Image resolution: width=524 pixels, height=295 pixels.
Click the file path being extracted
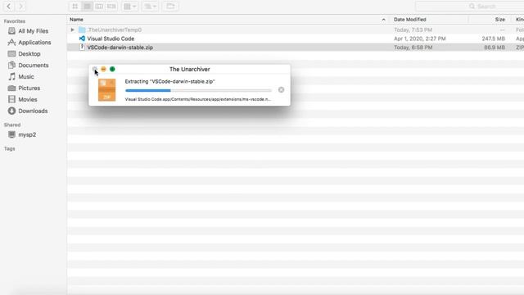(197, 99)
